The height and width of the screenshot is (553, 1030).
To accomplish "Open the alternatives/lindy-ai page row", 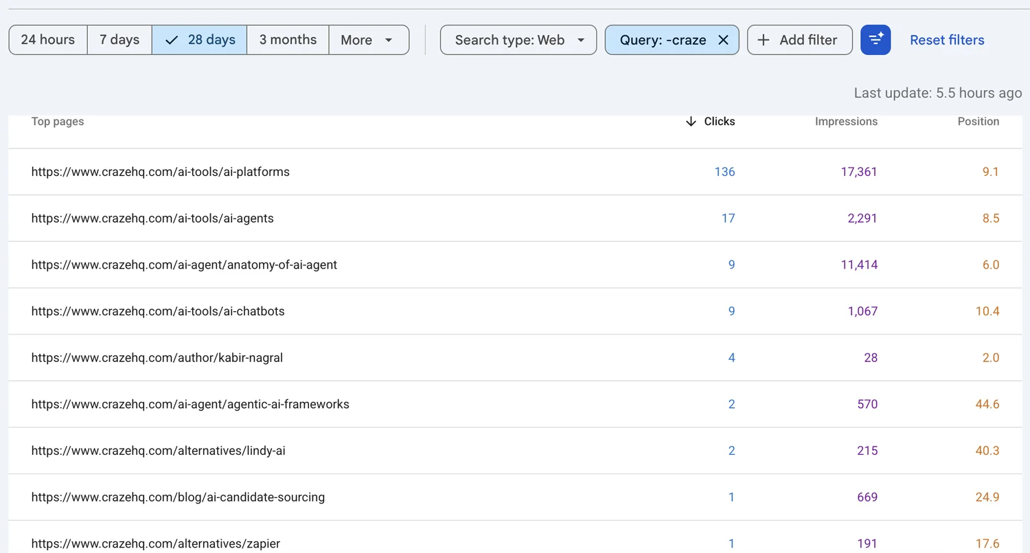I will point(515,451).
